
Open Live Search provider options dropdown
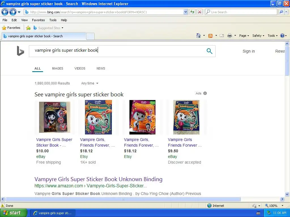click(x=286, y=12)
